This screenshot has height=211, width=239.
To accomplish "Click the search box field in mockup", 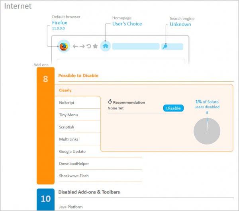I will pos(172,47).
